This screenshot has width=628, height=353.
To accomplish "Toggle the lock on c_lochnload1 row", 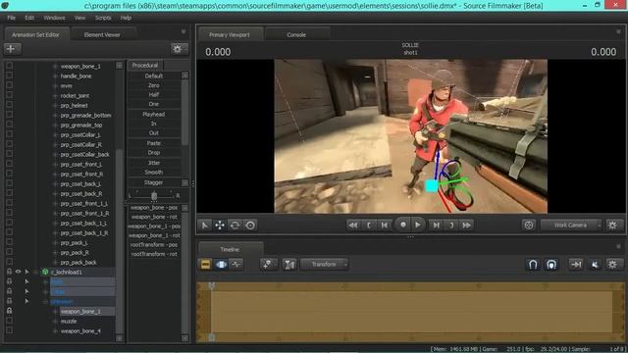I will [x=9, y=272].
